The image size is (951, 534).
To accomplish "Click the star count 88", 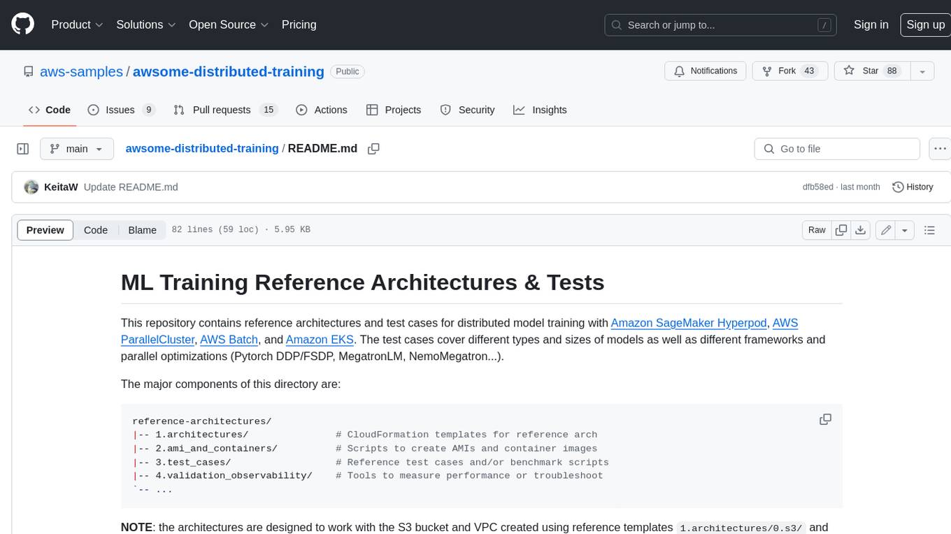I will point(892,71).
